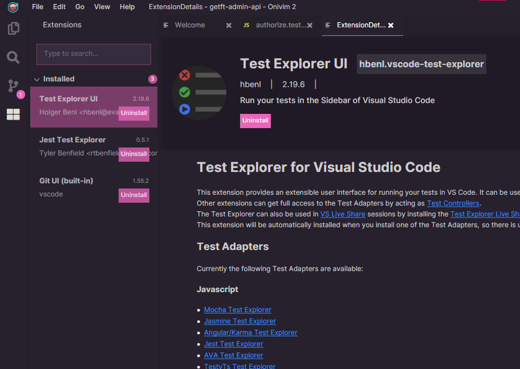Image resolution: width=520 pixels, height=369 pixels.
Task: Collapse the Installed extensions section
Action: click(x=36, y=79)
